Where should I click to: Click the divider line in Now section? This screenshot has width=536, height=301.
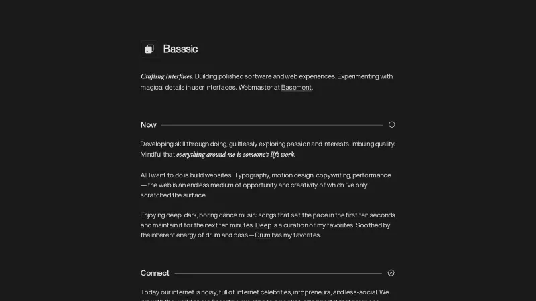[x=271, y=125]
